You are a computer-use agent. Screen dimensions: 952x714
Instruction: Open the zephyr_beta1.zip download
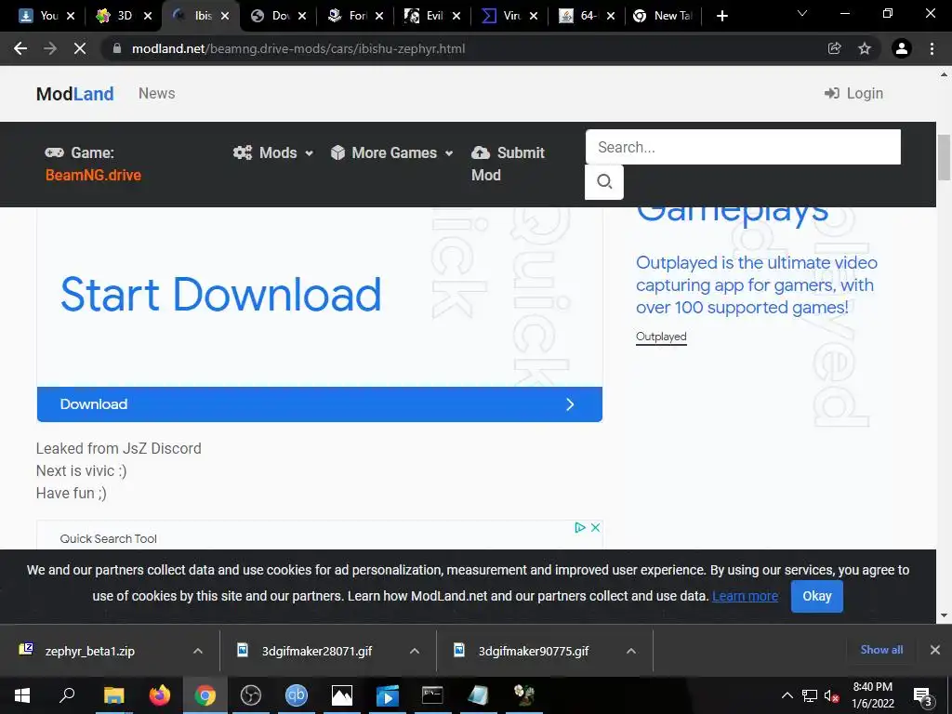tap(89, 651)
